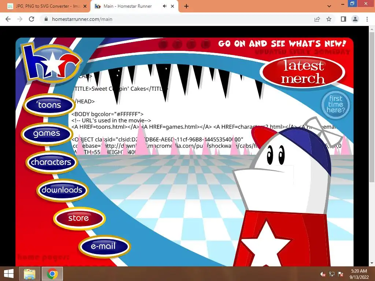Open the Windows Start button
Screen dimensions: 375x281
click(9, 274)
